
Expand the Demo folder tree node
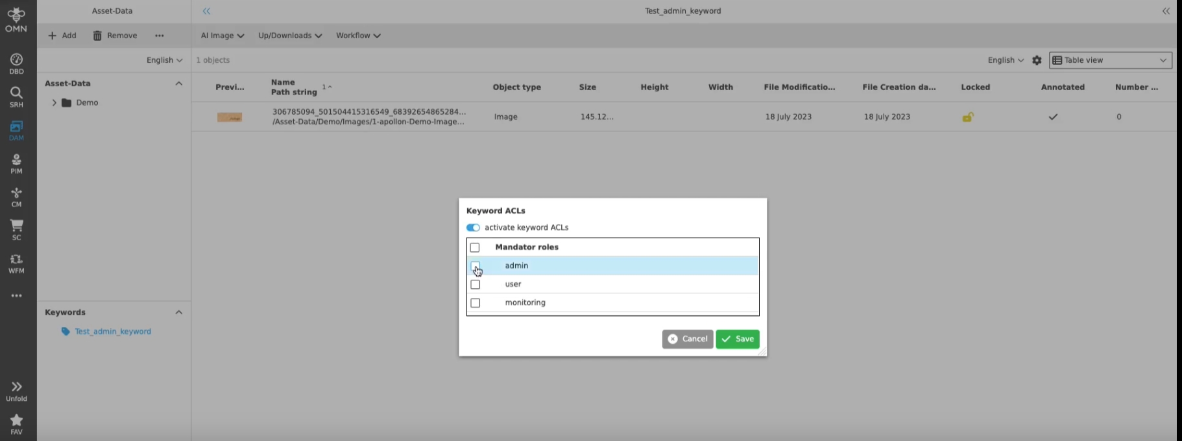pos(54,102)
